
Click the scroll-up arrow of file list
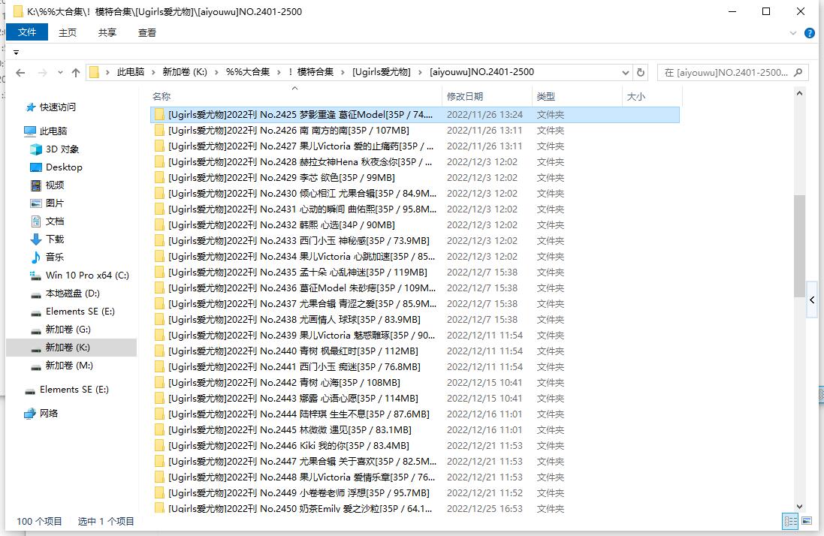coord(799,93)
